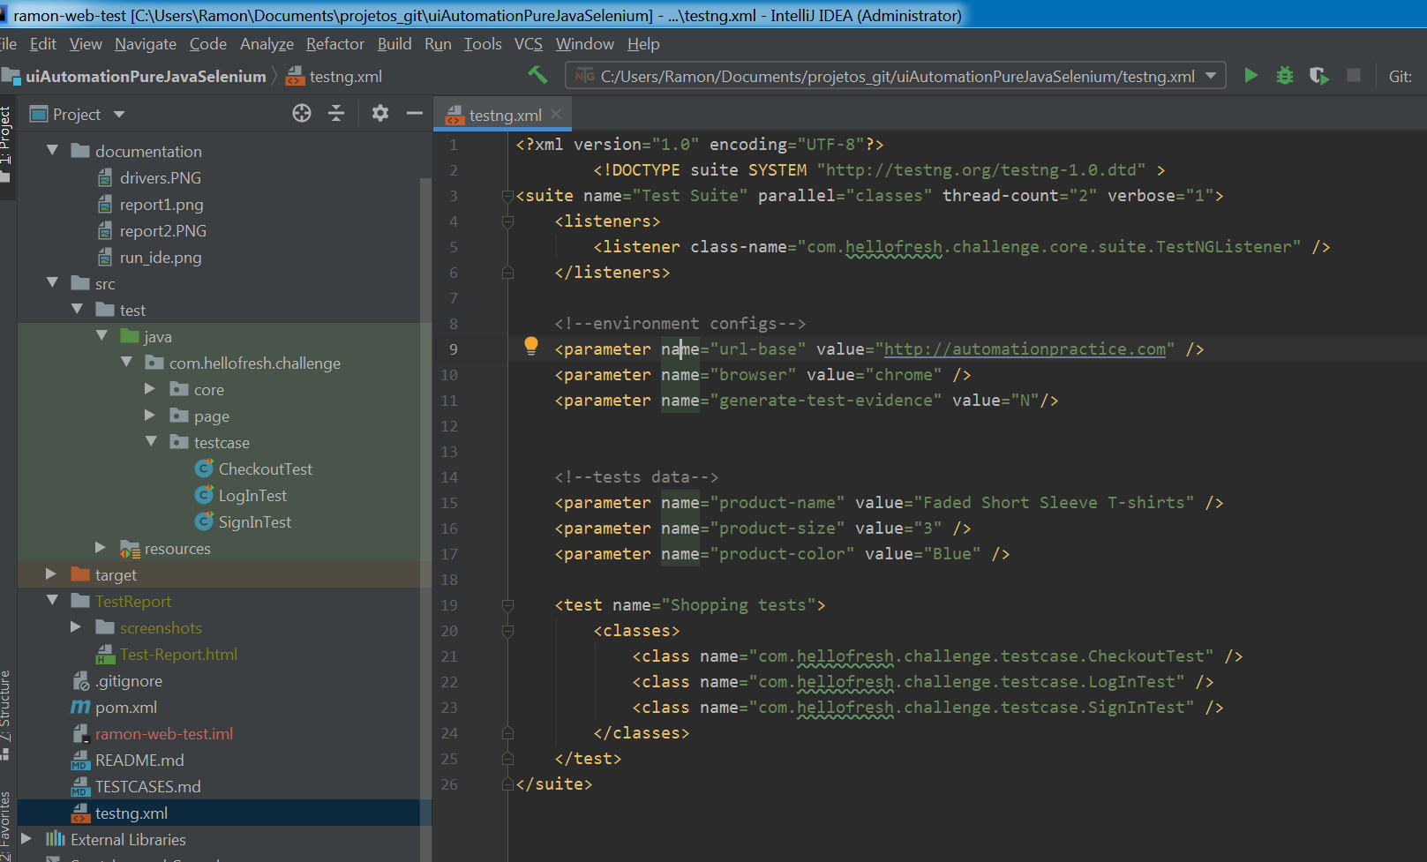Select testng.xml in project tree
This screenshot has width=1427, height=862.
[x=131, y=813]
